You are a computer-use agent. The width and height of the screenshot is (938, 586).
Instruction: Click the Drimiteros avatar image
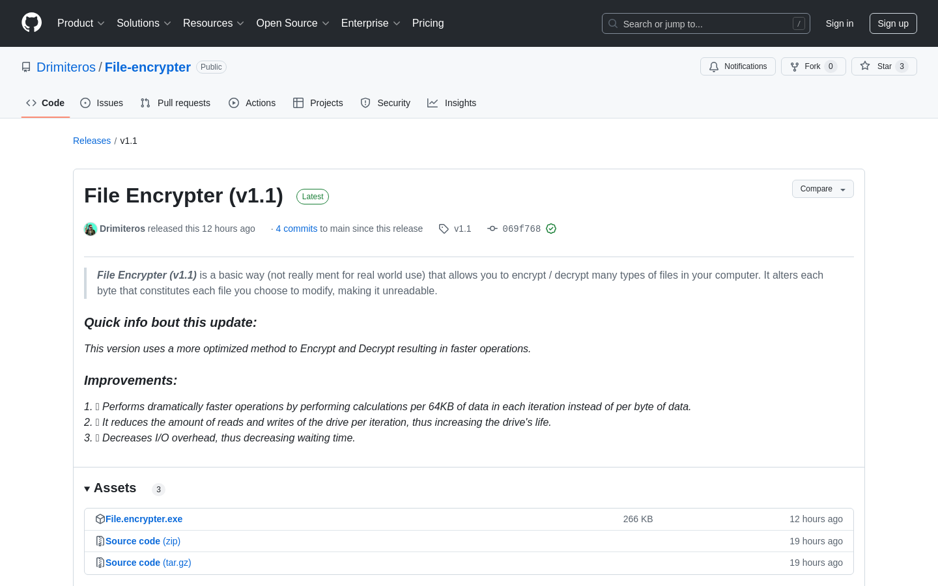pos(91,229)
